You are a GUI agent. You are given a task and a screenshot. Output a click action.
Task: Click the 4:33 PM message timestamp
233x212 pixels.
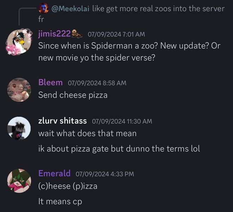(105, 174)
